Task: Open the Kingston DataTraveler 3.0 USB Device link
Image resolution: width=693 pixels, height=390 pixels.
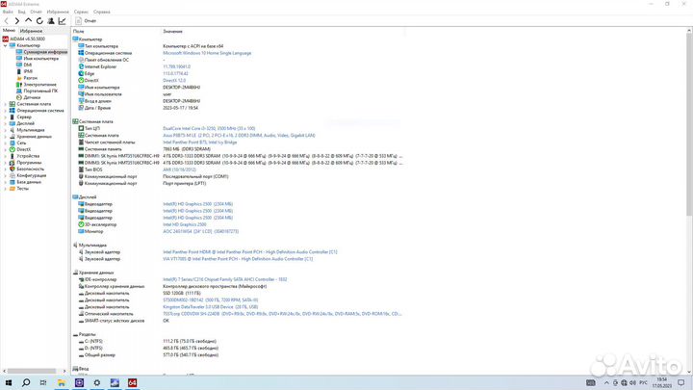Action: tap(210, 307)
